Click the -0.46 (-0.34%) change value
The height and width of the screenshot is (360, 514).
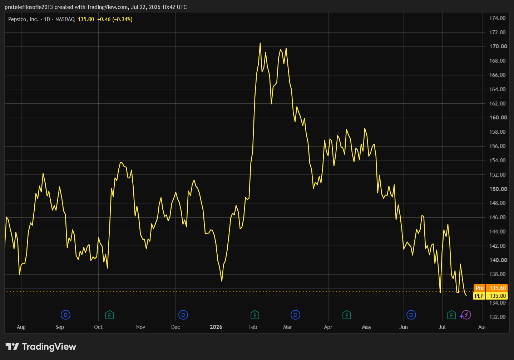point(115,19)
